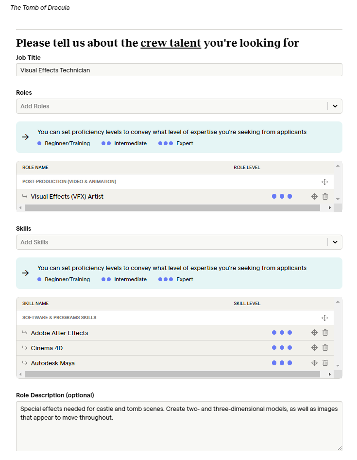
Task: Click the underlined crew talent heading text
Action: pyautogui.click(x=170, y=43)
